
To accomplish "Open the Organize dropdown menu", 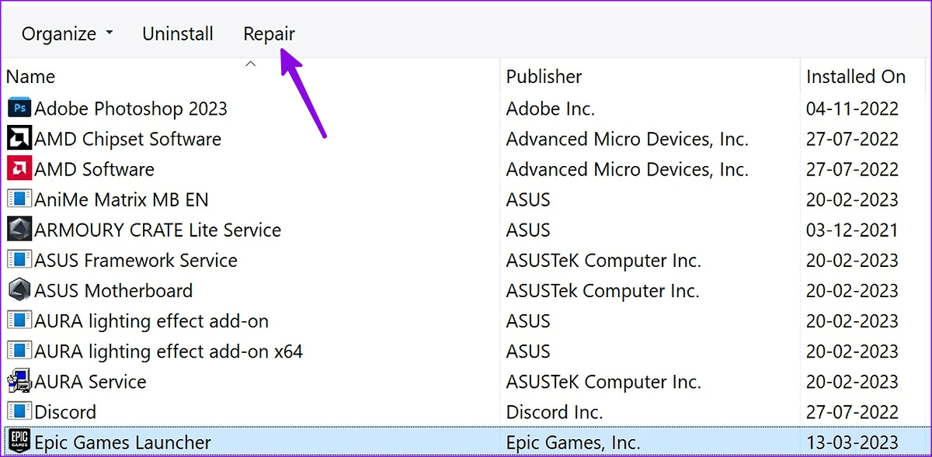I will (67, 34).
